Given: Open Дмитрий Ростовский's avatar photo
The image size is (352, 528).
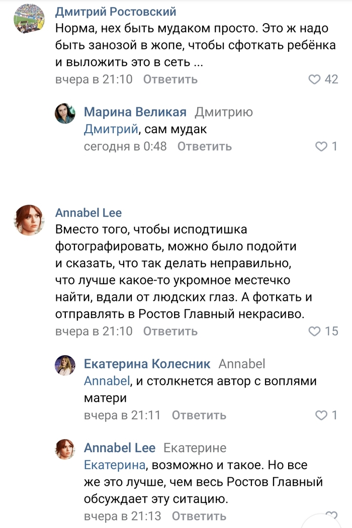Looking at the screenshot, I should [x=29, y=19].
